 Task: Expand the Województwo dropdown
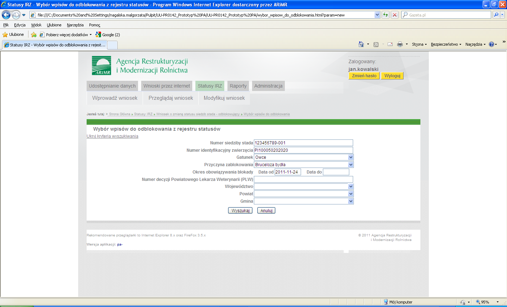pos(351,187)
